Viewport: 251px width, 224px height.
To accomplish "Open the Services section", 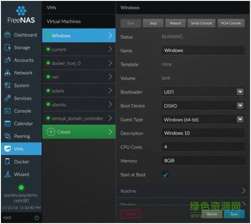I will [21, 98].
